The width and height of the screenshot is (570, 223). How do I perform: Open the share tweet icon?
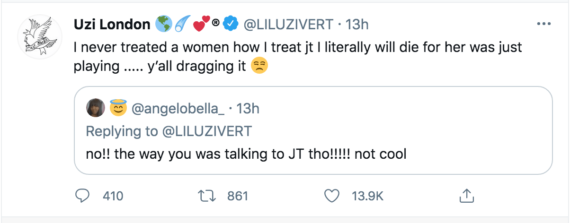(x=466, y=196)
